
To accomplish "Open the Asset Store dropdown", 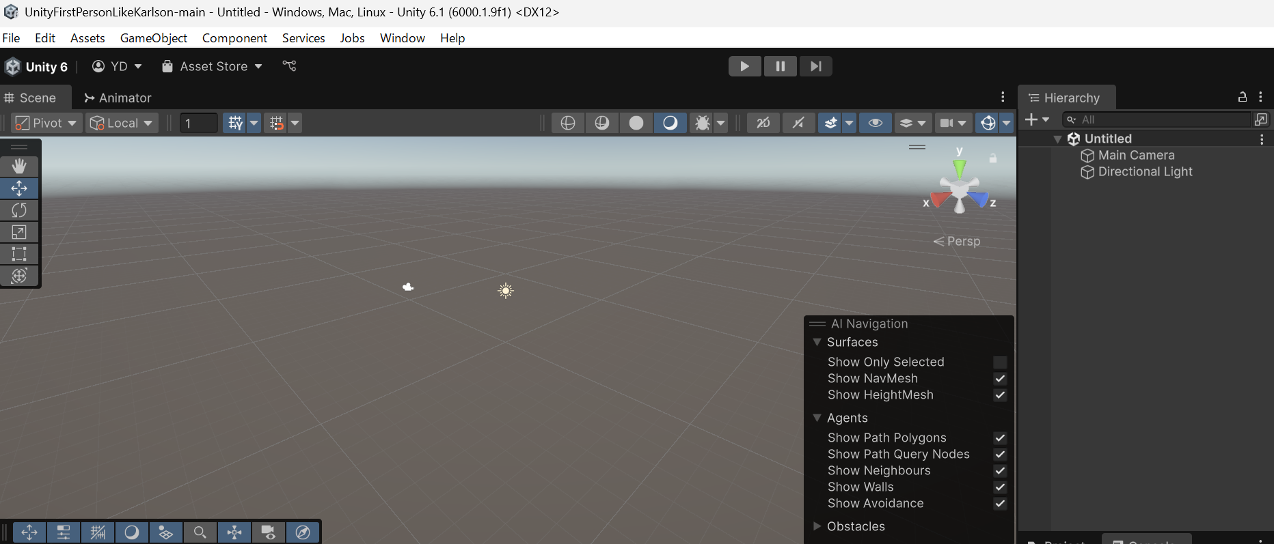I will coord(212,66).
